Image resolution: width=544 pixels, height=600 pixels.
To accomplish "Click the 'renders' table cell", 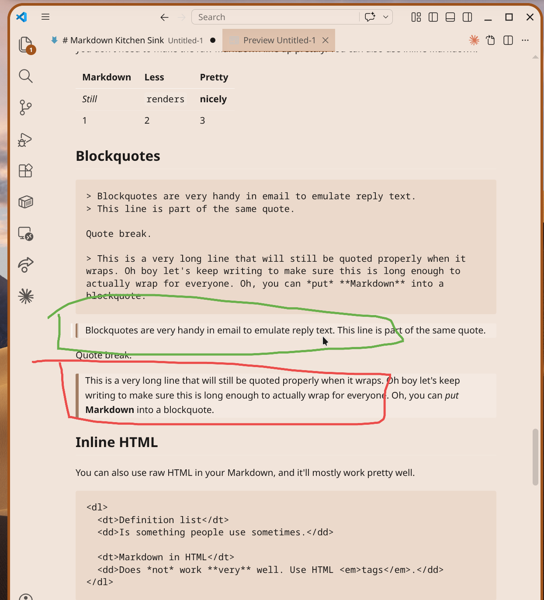I will 166,99.
